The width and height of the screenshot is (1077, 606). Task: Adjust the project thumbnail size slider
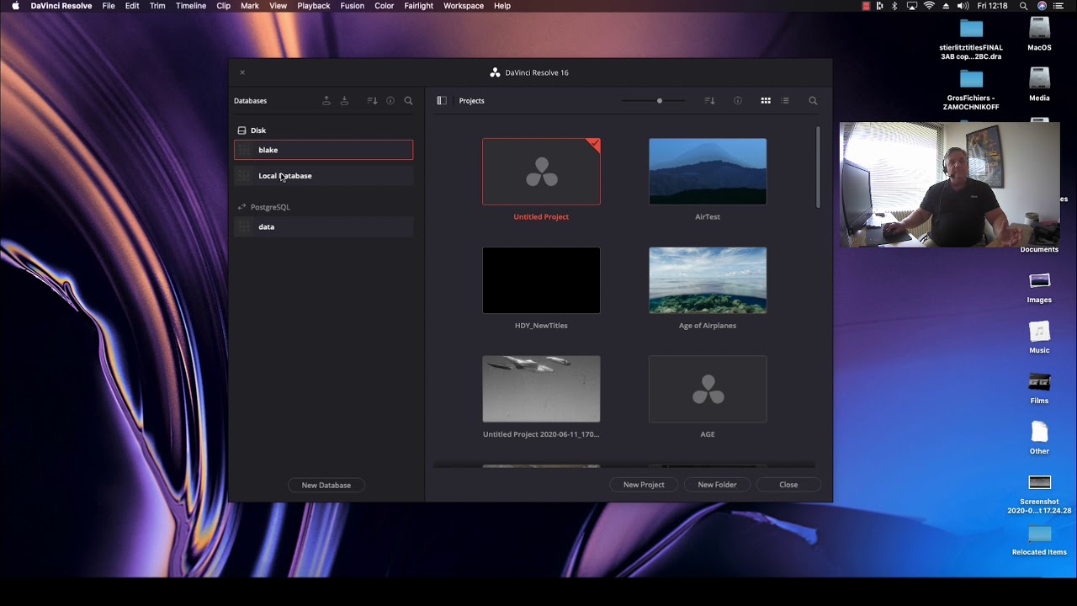tap(660, 101)
